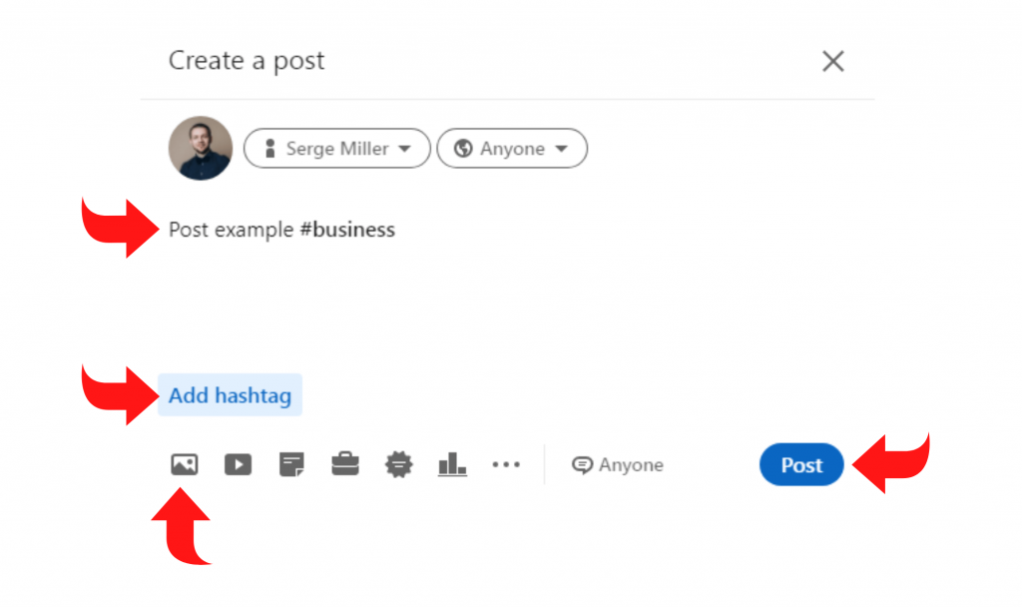Open the Anyone comment audience dropdown
Image resolution: width=1022 pixels, height=607 pixels.
click(617, 464)
